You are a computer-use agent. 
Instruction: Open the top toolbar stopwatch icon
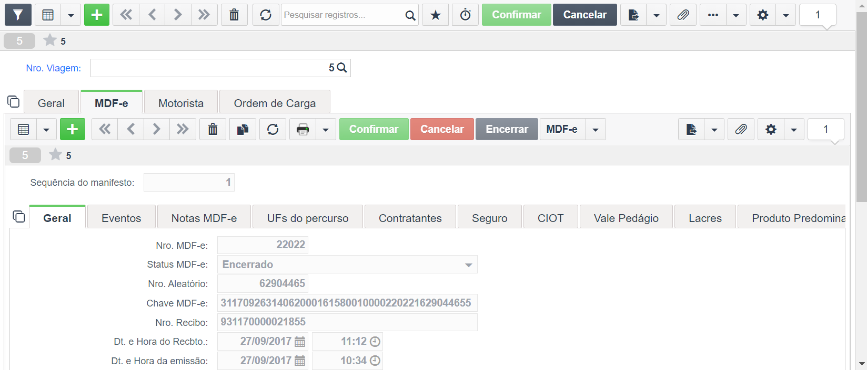(466, 15)
